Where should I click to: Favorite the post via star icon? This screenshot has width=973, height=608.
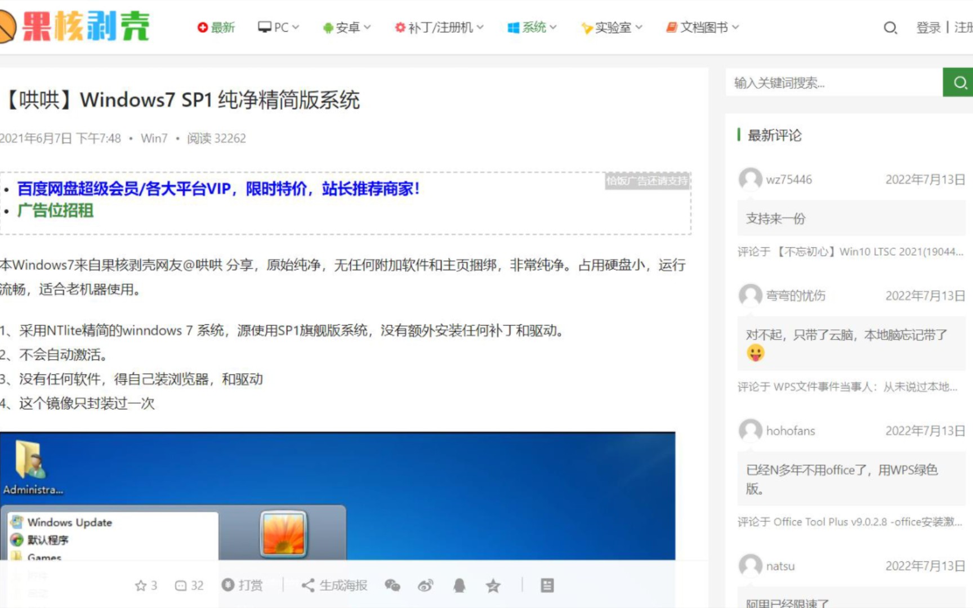[493, 585]
